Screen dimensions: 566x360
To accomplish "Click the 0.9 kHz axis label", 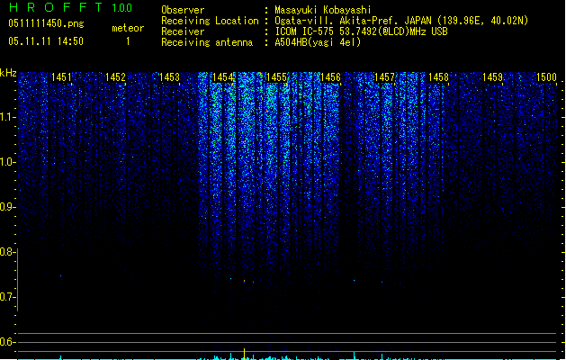I will pos(7,207).
